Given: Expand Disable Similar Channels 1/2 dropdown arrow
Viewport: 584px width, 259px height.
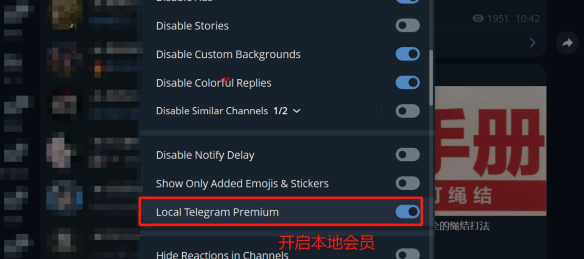Looking at the screenshot, I should [x=297, y=111].
